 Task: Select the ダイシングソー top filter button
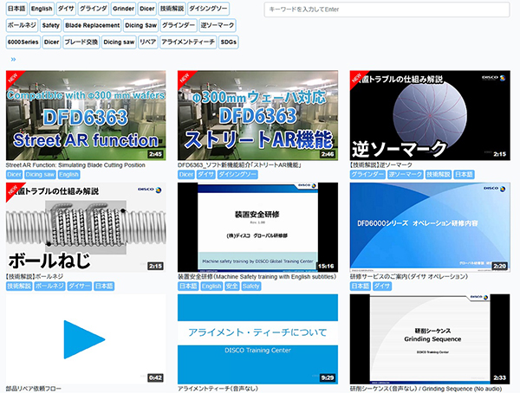208,9
